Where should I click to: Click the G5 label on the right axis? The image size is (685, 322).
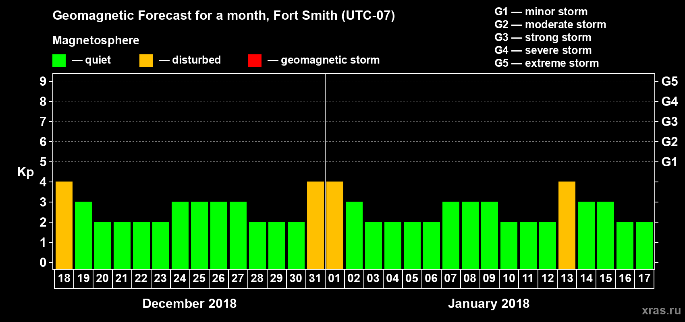670,81
